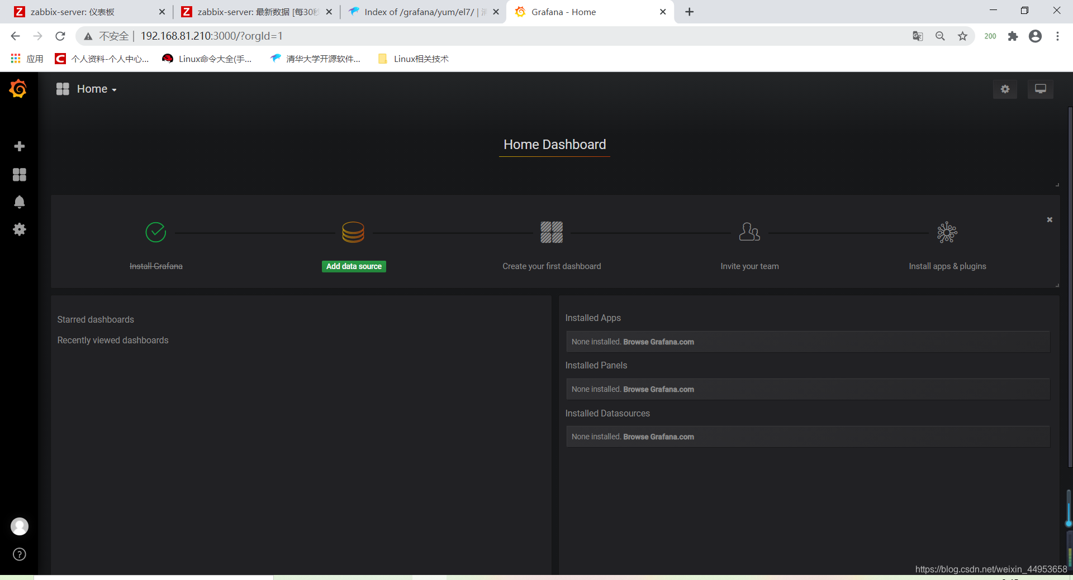Click the translate page icon
This screenshot has width=1073, height=580.
point(918,36)
